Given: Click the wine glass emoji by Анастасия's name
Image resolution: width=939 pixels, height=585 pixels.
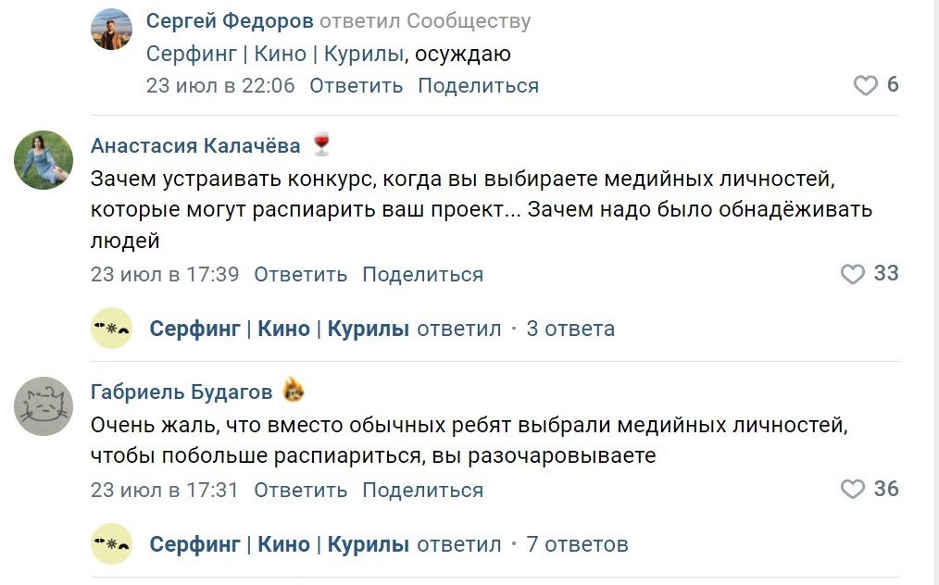Looking at the screenshot, I should click(319, 144).
